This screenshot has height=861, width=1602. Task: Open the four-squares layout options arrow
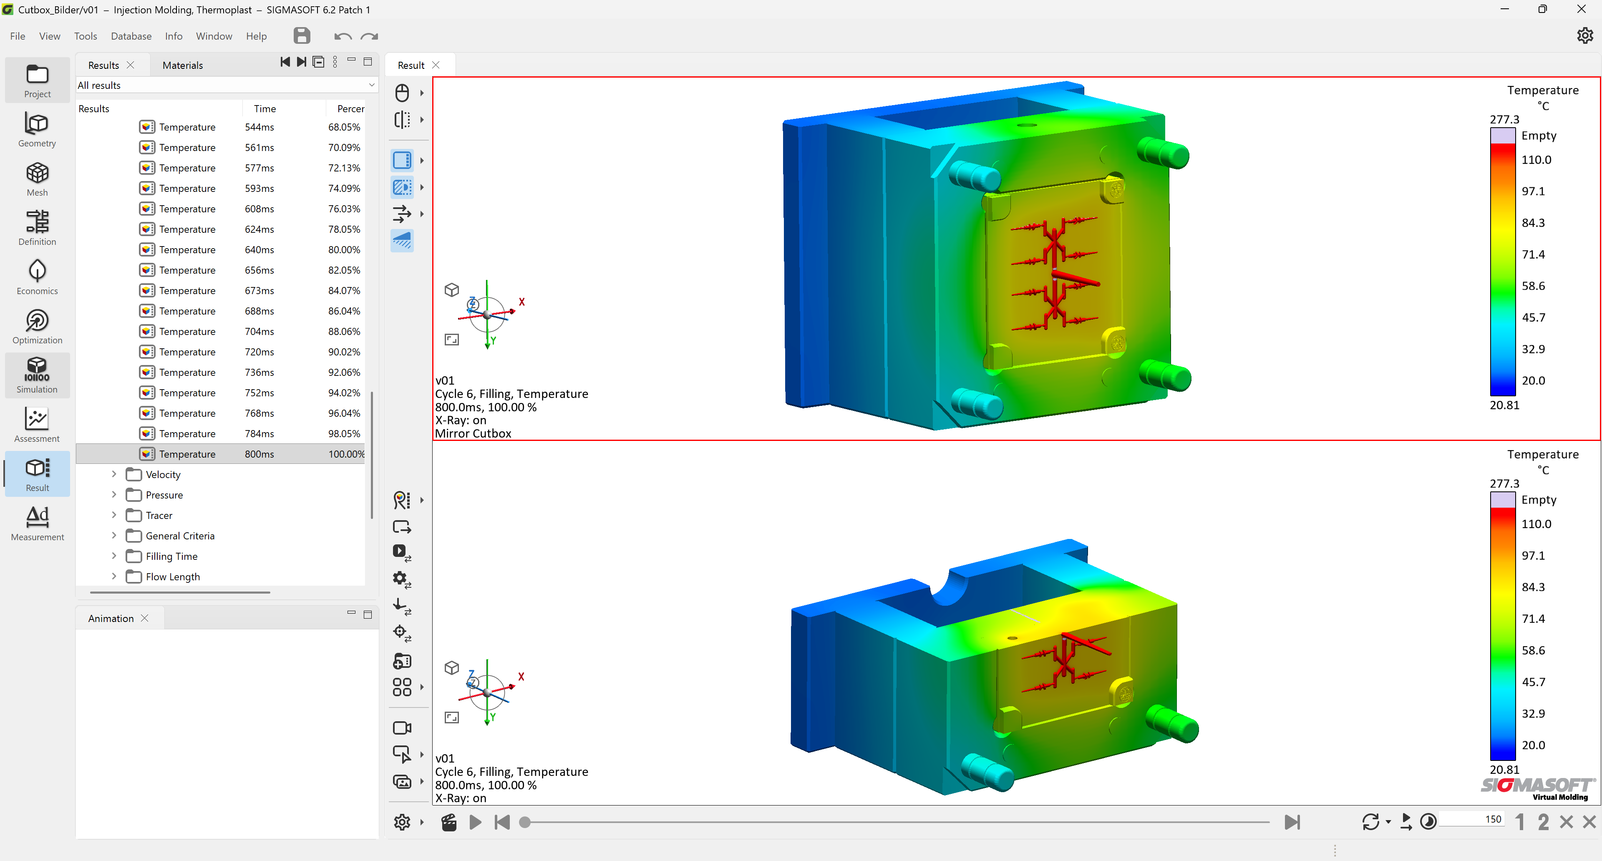coord(422,687)
